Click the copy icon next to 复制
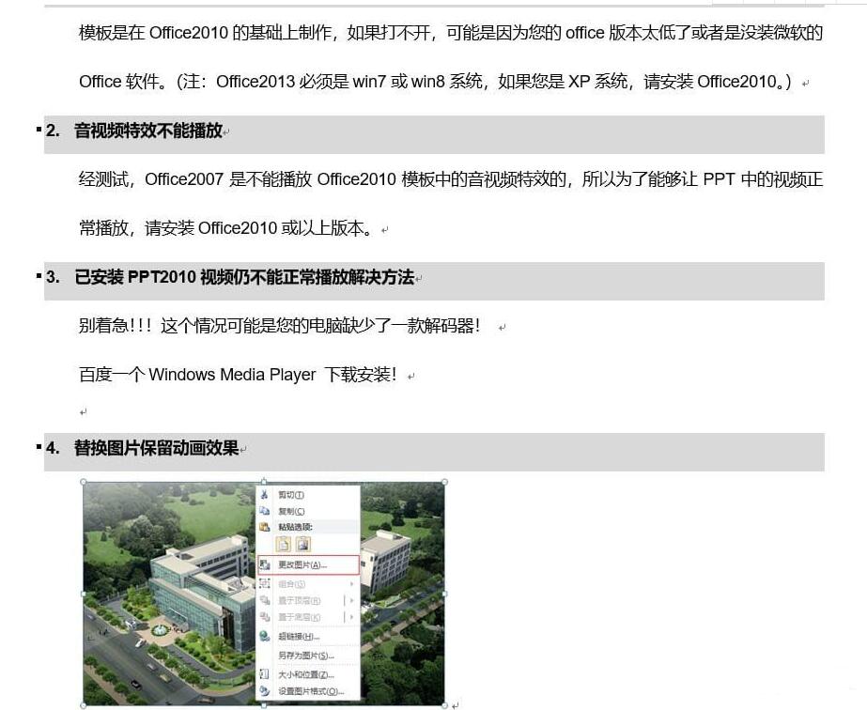The height and width of the screenshot is (710, 867). coord(265,510)
